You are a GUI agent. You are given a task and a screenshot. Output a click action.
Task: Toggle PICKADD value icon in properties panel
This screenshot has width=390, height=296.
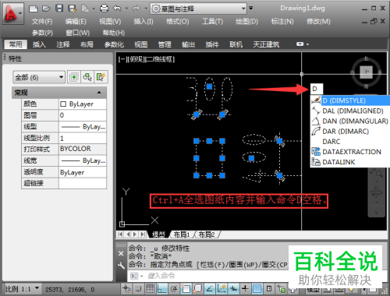pos(74,77)
